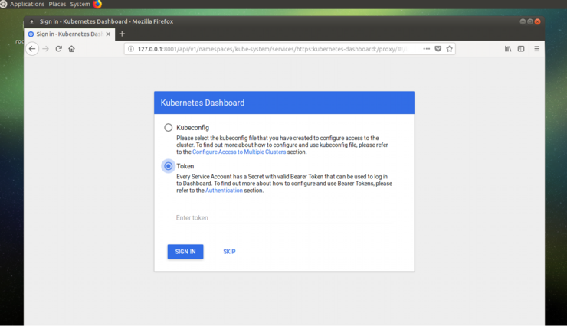
Task: Open the Firefox hamburger menu
Action: point(536,49)
